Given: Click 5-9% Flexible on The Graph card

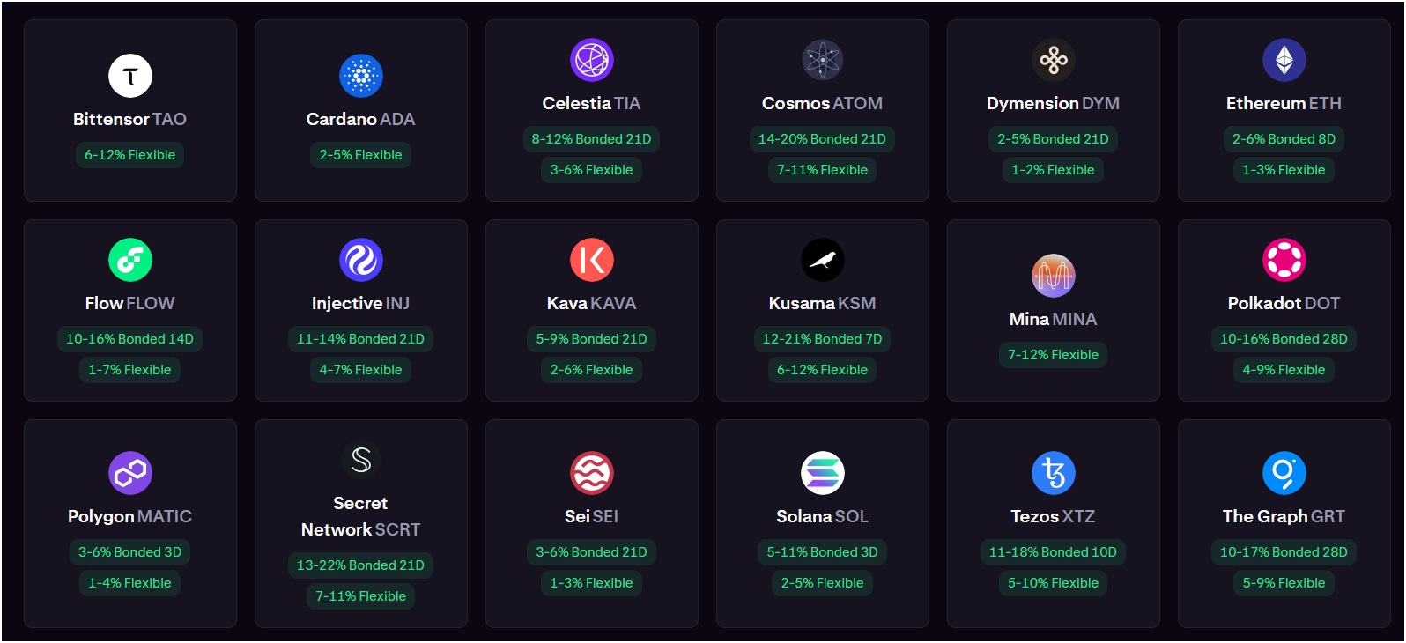Looking at the screenshot, I should (x=1284, y=583).
